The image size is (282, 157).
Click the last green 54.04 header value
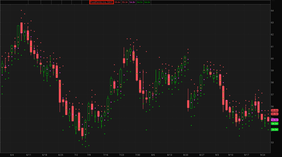pyautogui.click(x=147, y=2)
